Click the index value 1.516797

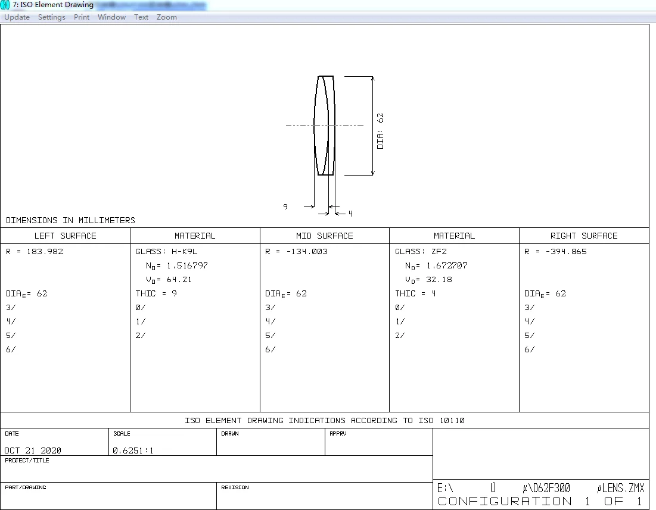pos(187,265)
